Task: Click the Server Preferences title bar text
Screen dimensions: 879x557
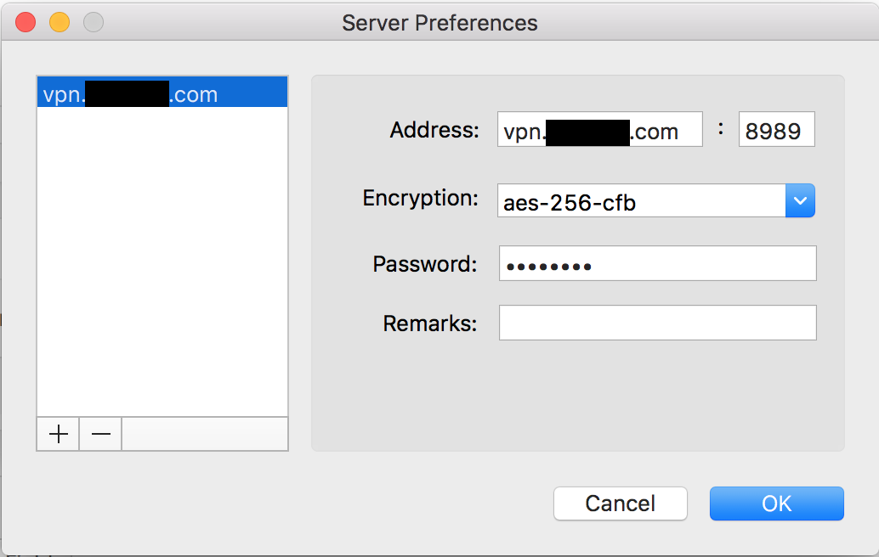Action: (x=439, y=23)
